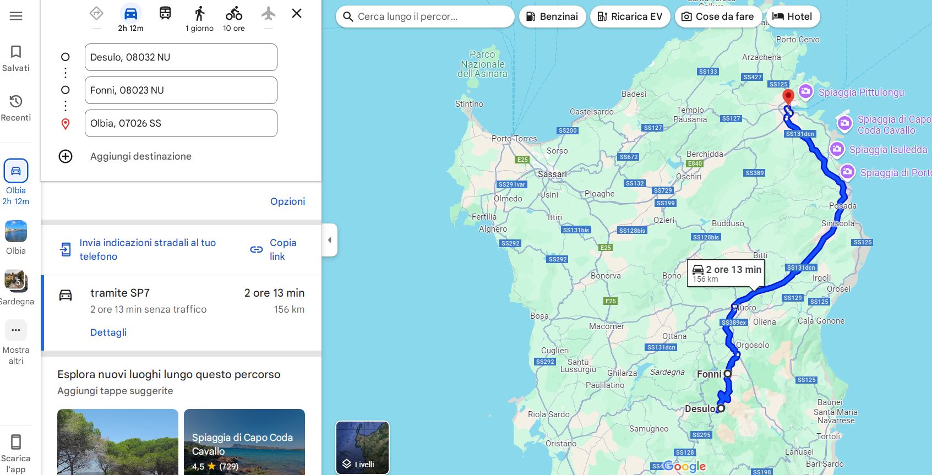Collapse the side panel arrow

tap(330, 240)
